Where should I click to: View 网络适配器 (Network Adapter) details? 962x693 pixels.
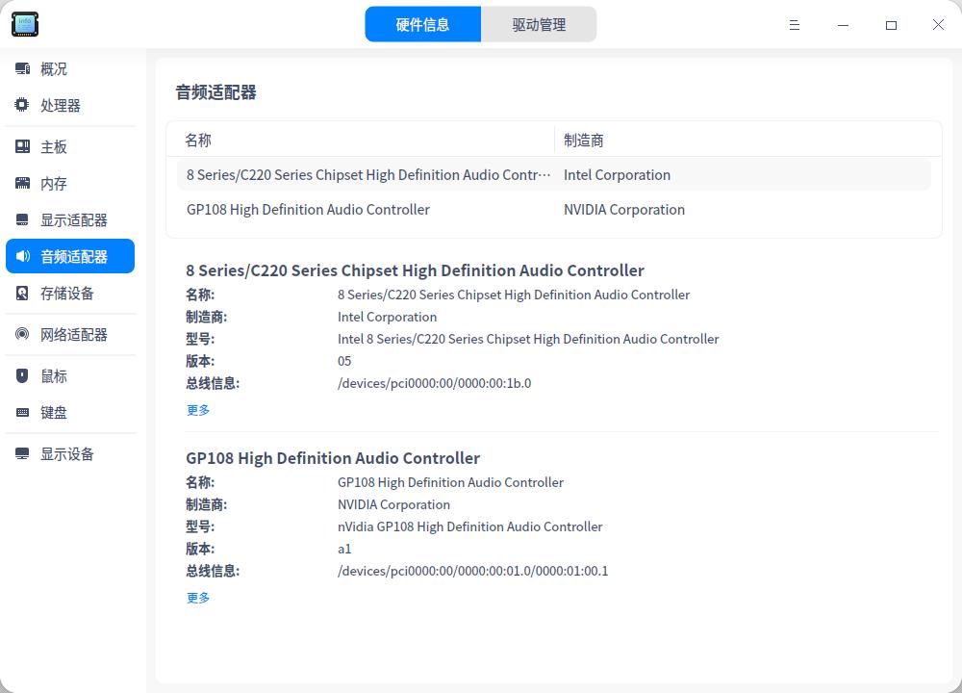coord(72,334)
